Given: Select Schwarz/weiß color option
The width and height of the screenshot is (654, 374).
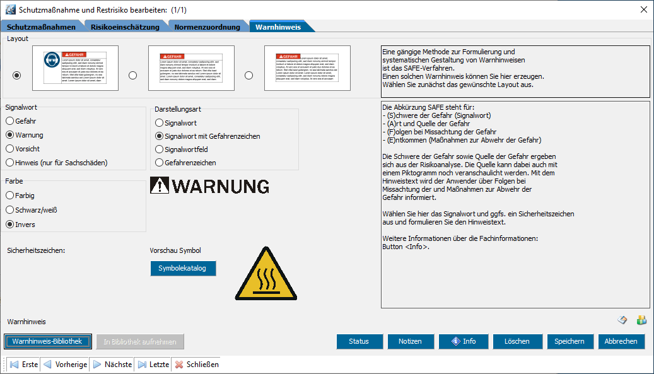Looking at the screenshot, I should click(x=10, y=210).
